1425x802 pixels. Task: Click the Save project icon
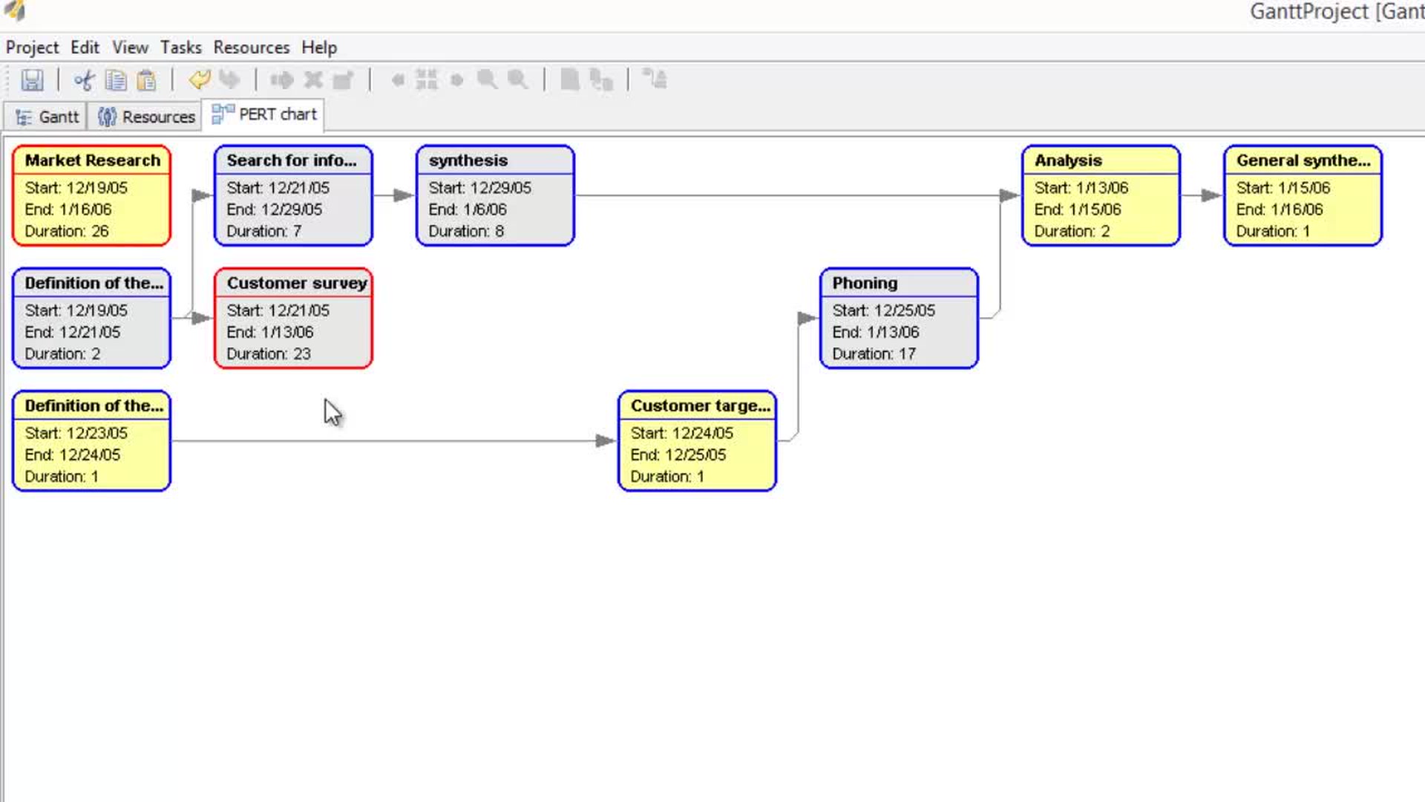coord(33,79)
